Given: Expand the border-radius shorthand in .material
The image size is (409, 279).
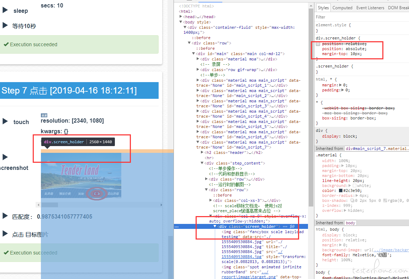Looking at the screenshot, I should coord(357,195).
